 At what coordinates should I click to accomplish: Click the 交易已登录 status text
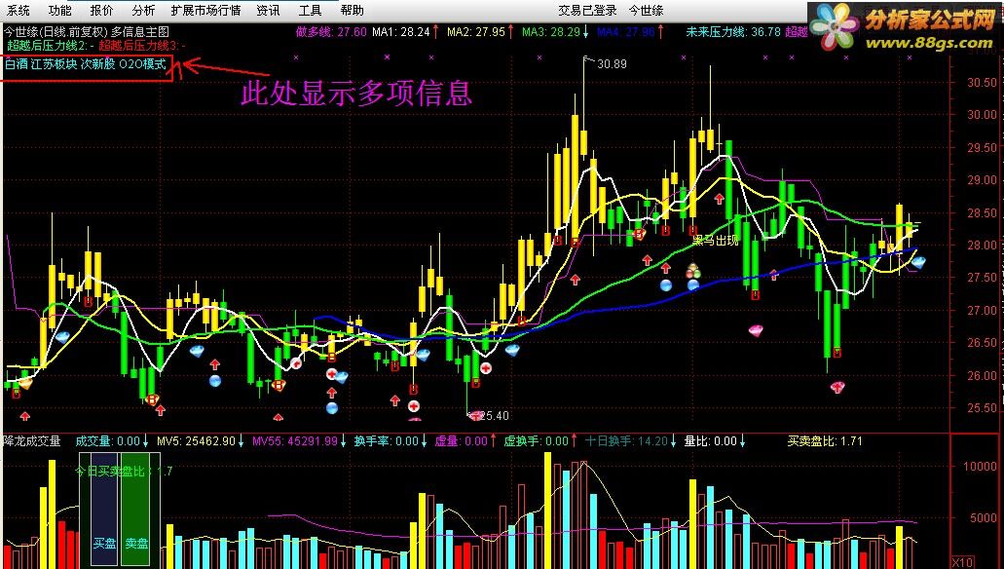pyautogui.click(x=587, y=11)
